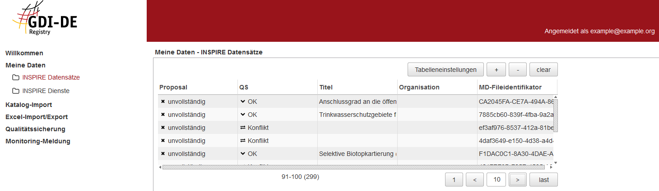Go to the next page with > button
This screenshot has width=659, height=191.
pos(517,180)
